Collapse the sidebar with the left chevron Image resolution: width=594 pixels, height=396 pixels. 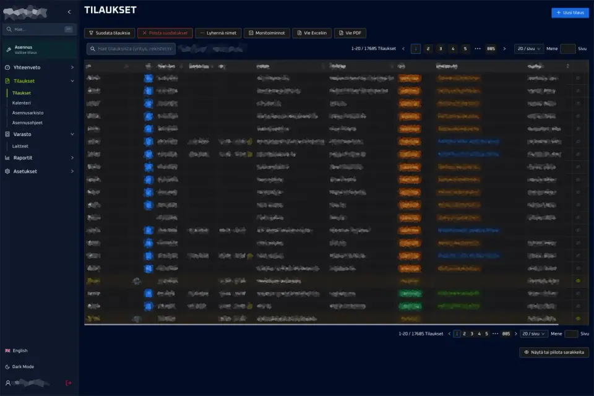pyautogui.click(x=69, y=12)
